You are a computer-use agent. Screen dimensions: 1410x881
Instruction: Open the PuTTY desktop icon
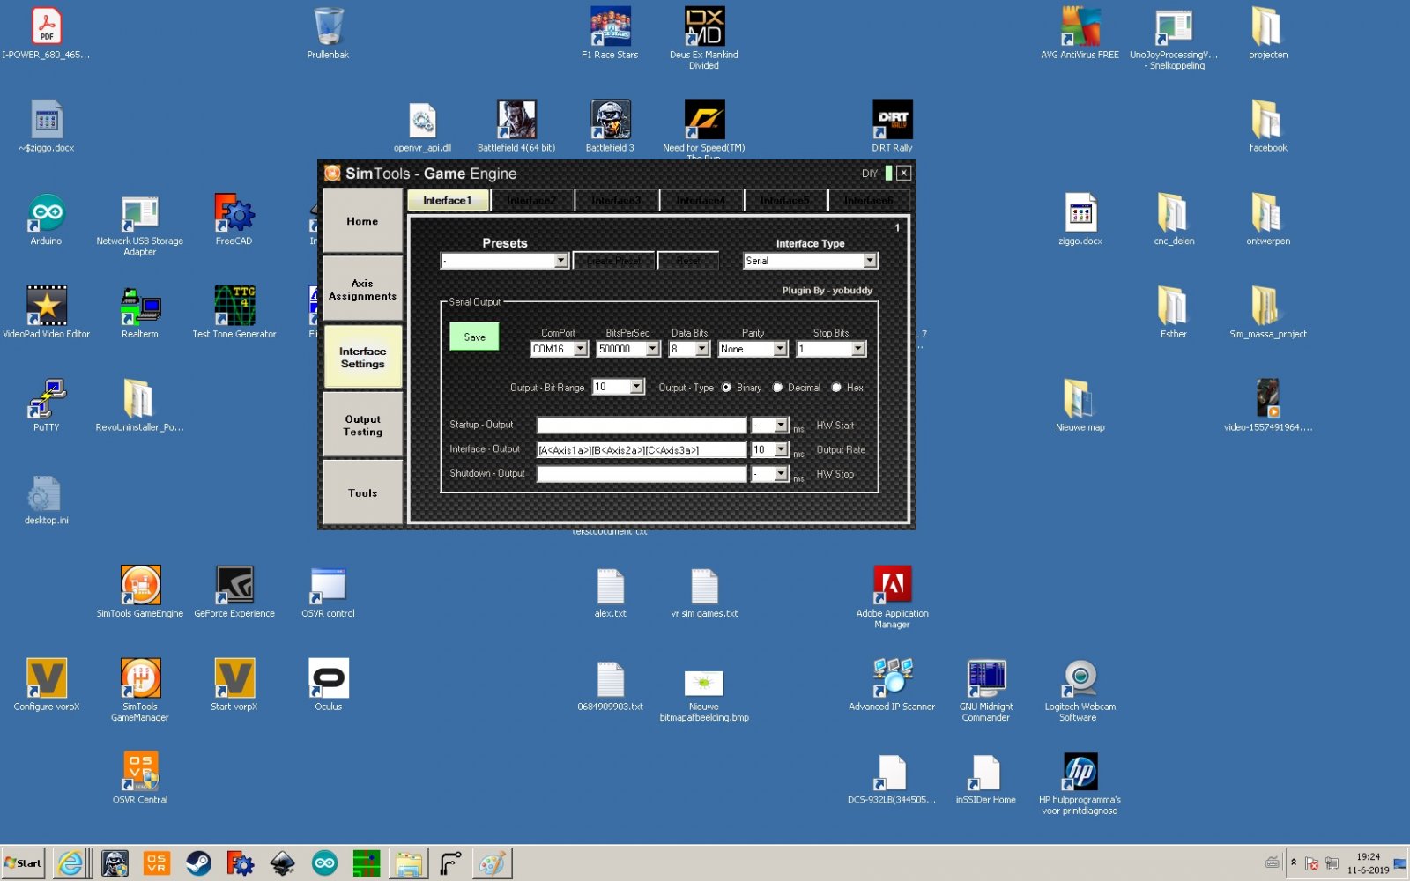[x=47, y=405]
